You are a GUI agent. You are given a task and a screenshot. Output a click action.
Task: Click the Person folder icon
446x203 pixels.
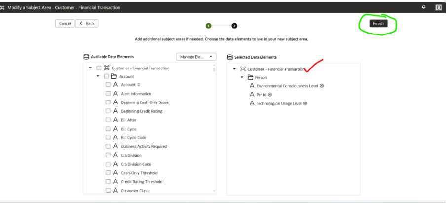[x=250, y=77]
